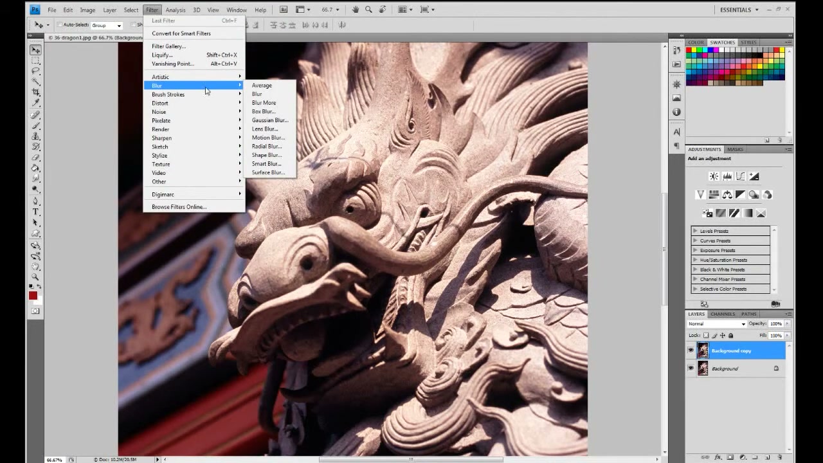
Task: Swap foreground and background colors
Action: [39, 287]
